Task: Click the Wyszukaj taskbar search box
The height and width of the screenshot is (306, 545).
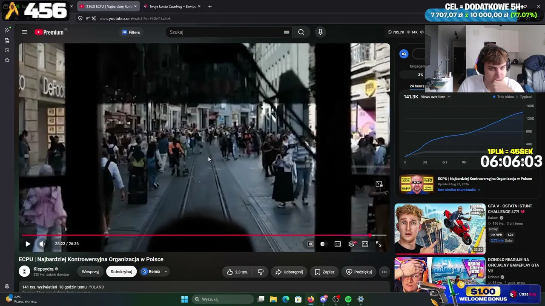Action: [x=222, y=299]
